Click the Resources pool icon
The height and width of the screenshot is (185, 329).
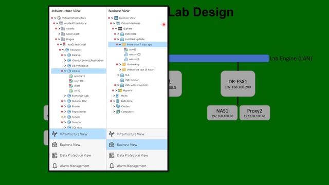(x=67, y=50)
